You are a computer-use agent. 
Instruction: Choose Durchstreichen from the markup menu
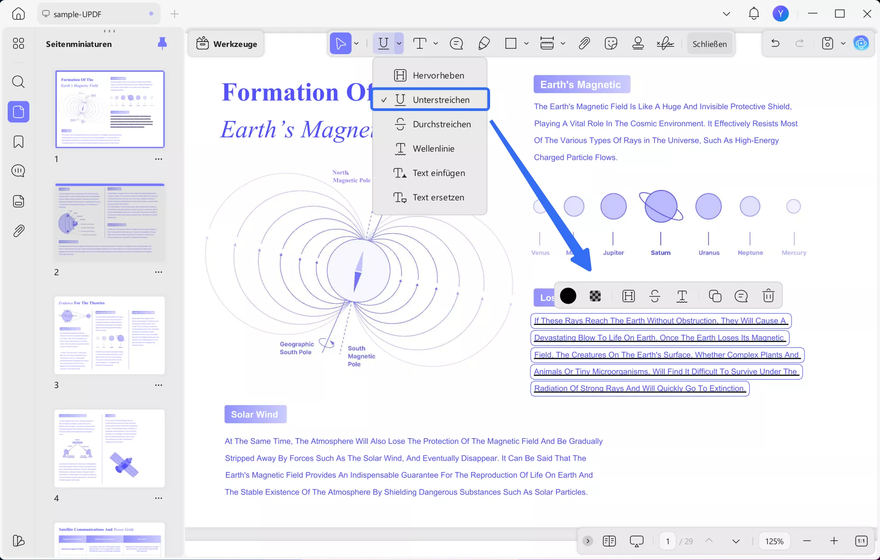pyautogui.click(x=441, y=124)
